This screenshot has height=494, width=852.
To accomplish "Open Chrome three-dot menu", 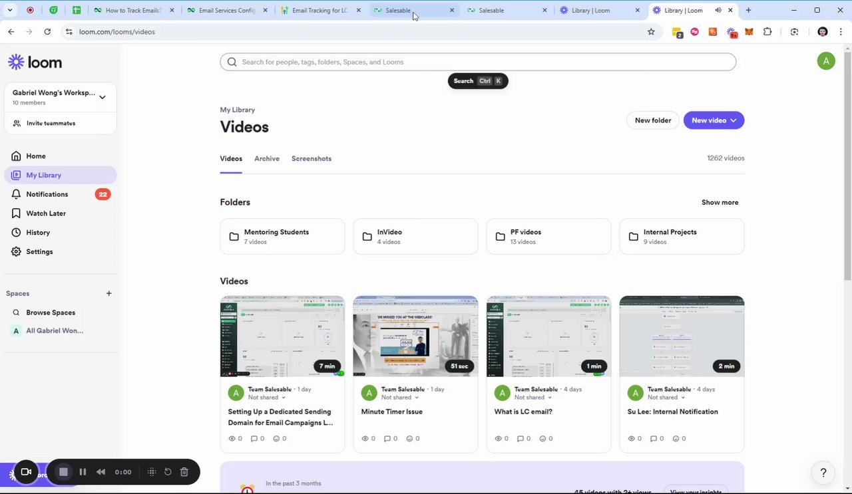I will pos(840,32).
